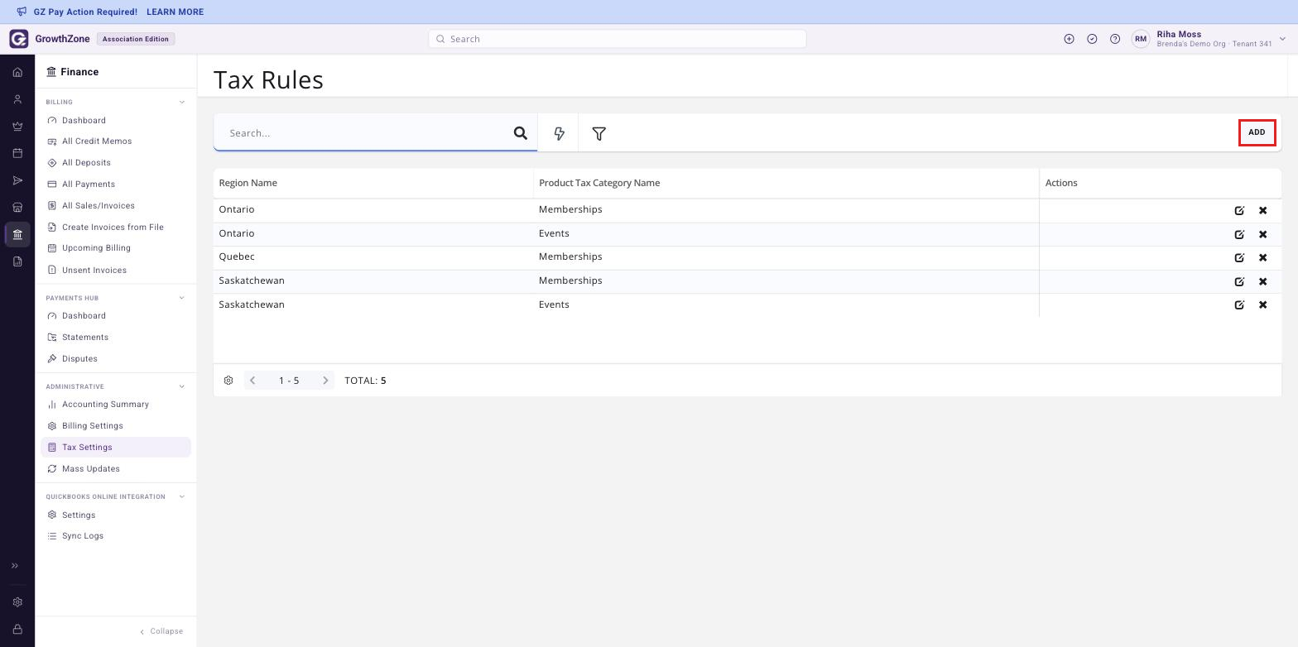Select Tax Settings in sidebar
This screenshot has height=647, width=1298.
pos(116,448)
